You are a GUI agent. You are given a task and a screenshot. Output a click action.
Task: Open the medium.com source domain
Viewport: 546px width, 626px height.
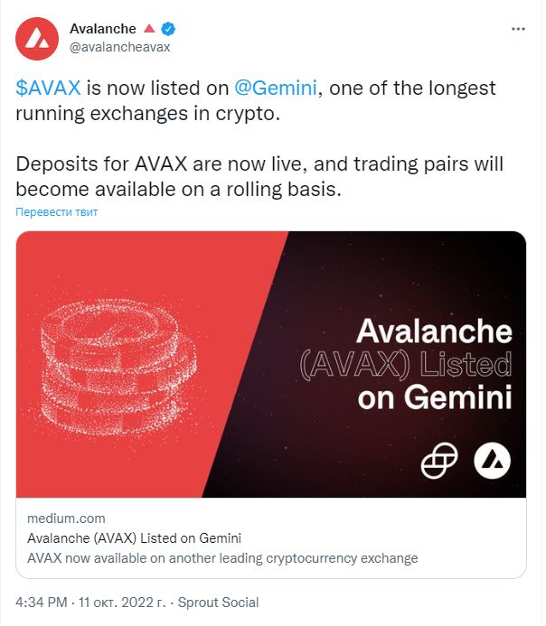66,519
